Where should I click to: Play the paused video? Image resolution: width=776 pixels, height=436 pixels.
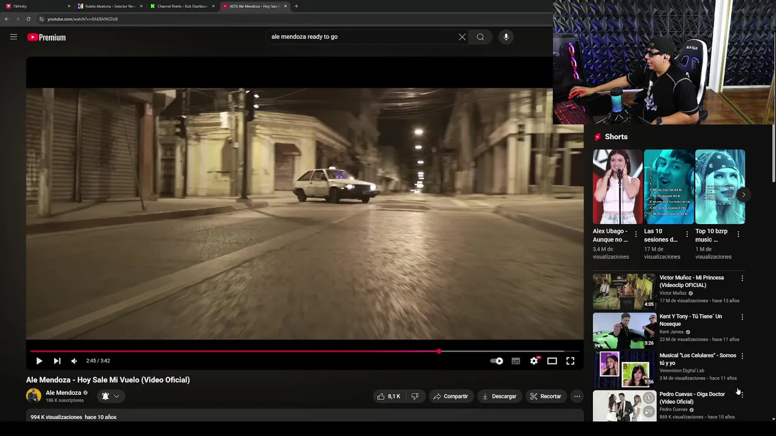39,361
